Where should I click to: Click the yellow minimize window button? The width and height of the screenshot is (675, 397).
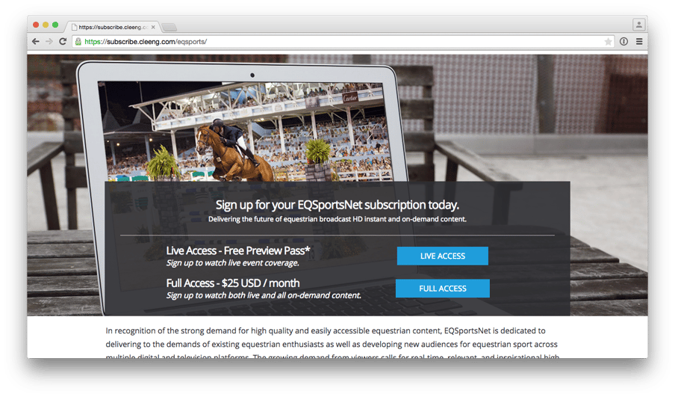pyautogui.click(x=46, y=25)
